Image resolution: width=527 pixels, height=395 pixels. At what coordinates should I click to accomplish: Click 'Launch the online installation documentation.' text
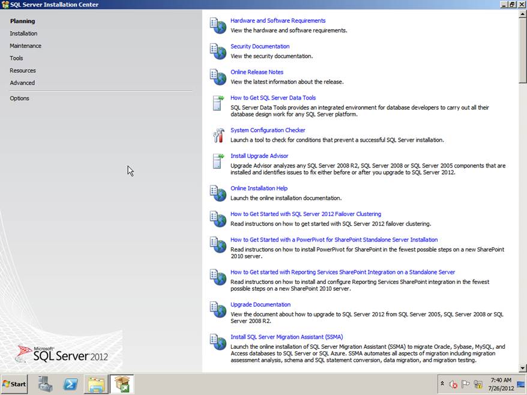(286, 198)
